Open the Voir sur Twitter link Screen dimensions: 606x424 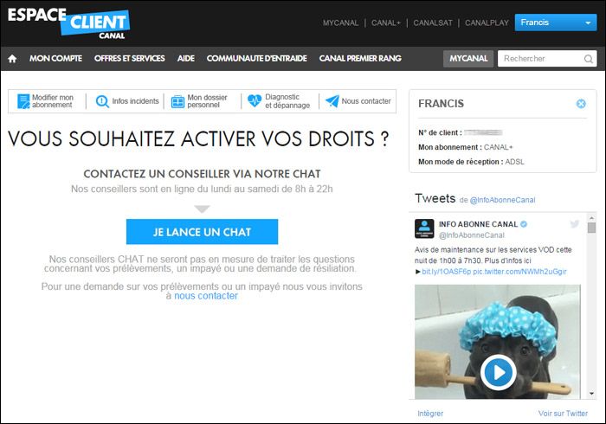click(x=563, y=414)
